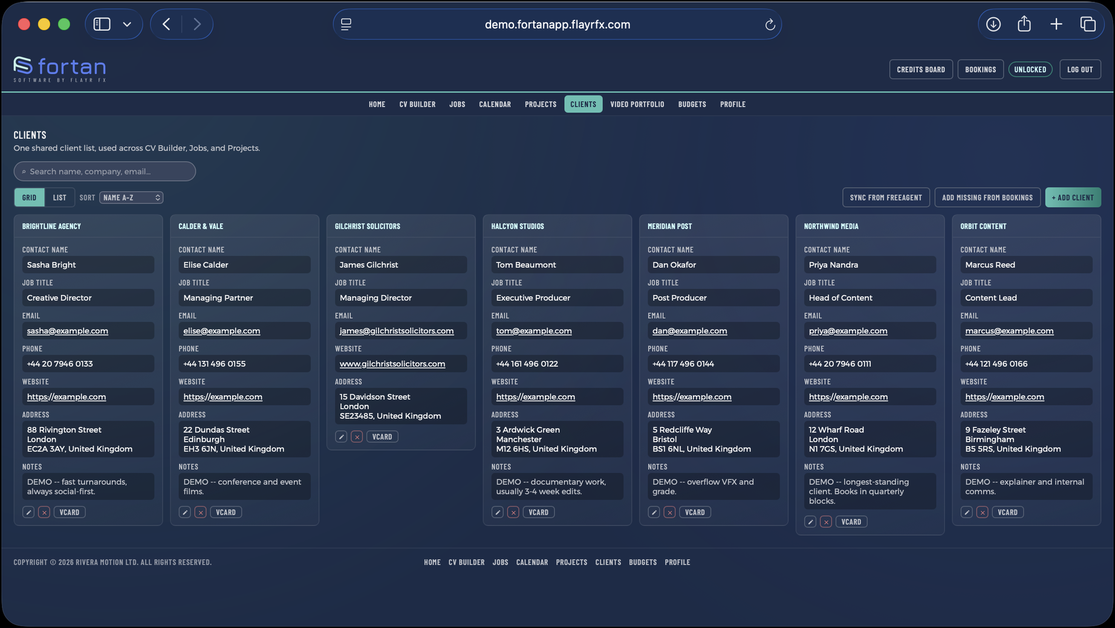Log out of Fortan
This screenshot has height=628, width=1115.
pos(1080,70)
